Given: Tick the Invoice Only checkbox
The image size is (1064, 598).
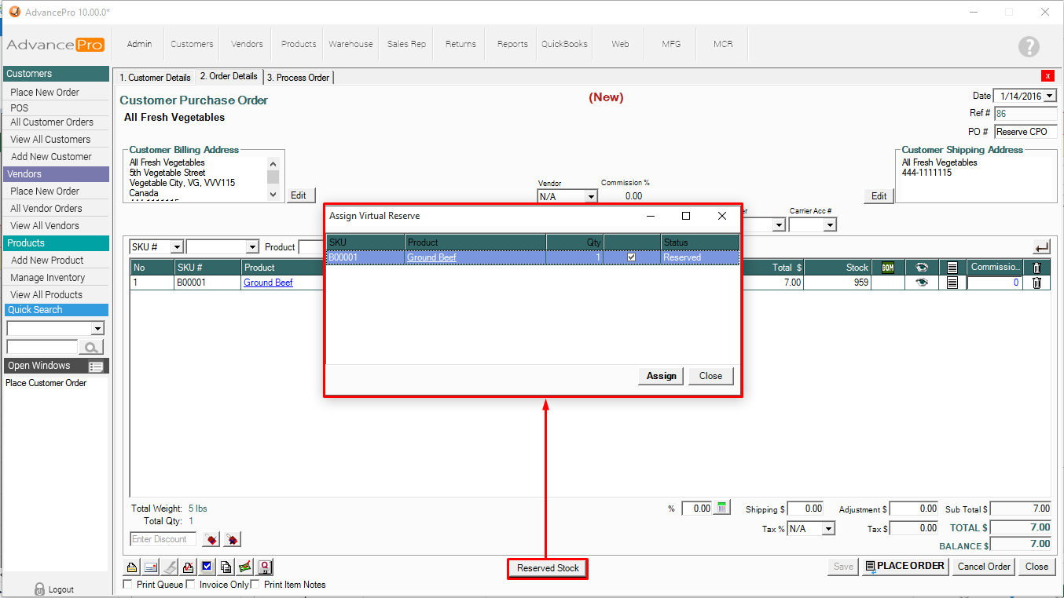Looking at the screenshot, I should [x=190, y=584].
